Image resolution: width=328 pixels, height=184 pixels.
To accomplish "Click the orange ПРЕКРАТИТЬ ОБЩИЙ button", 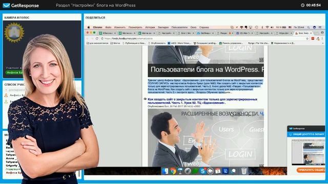I will [x=311, y=170].
